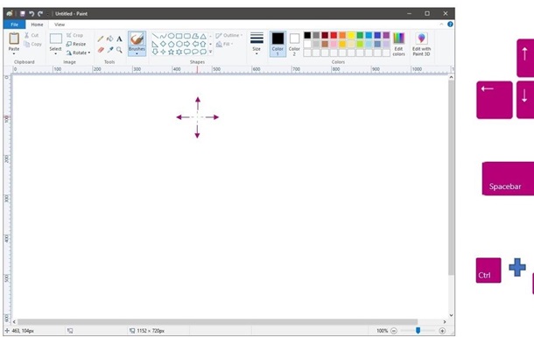
Task: Choose the Right triangle shape
Action: click(x=155, y=45)
